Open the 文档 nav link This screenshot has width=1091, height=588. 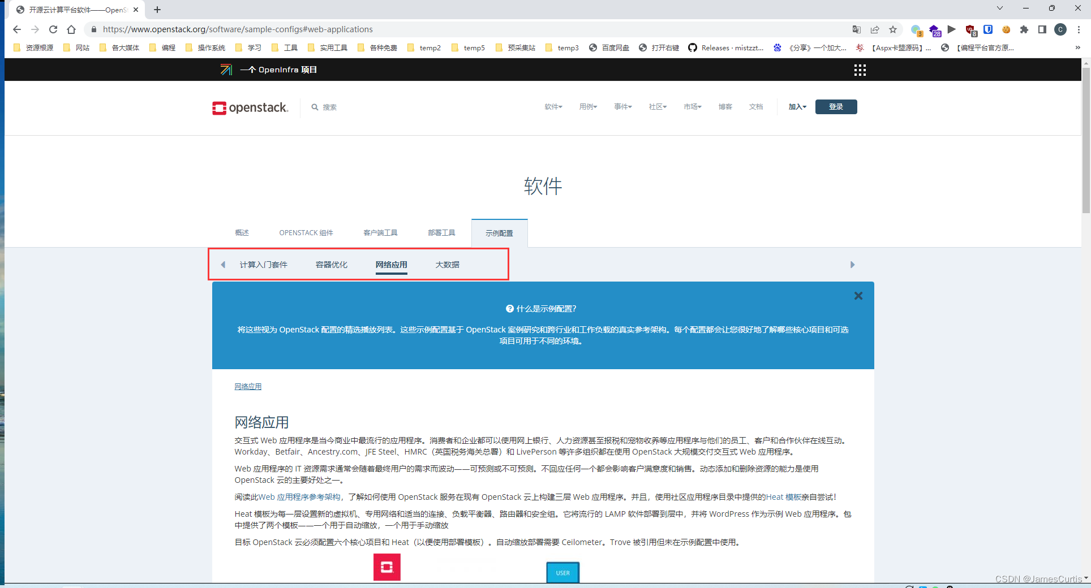click(756, 107)
